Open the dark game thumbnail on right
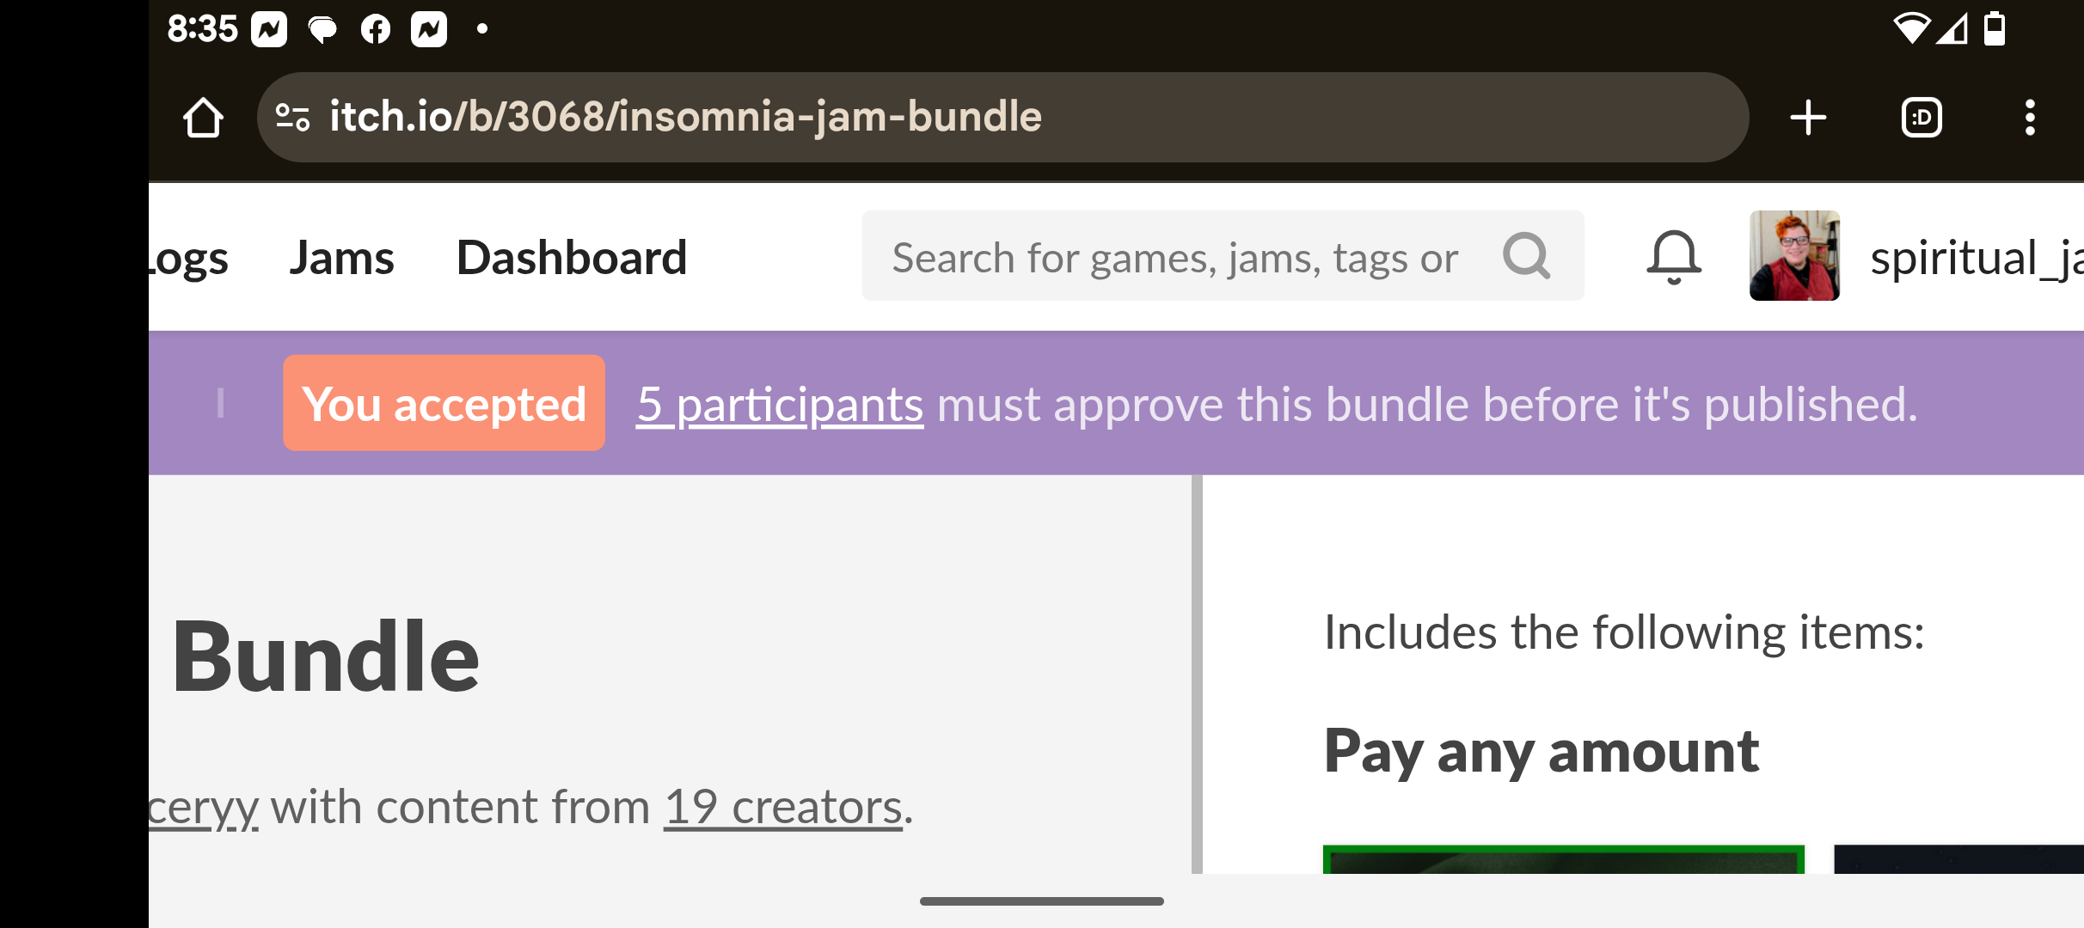 [x=1958, y=859]
